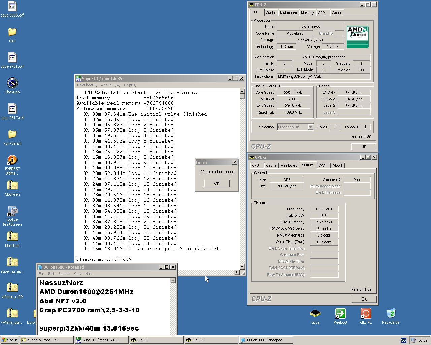Open About...(A) menu in Super PI
The image size is (431, 345).
(x=110, y=85)
